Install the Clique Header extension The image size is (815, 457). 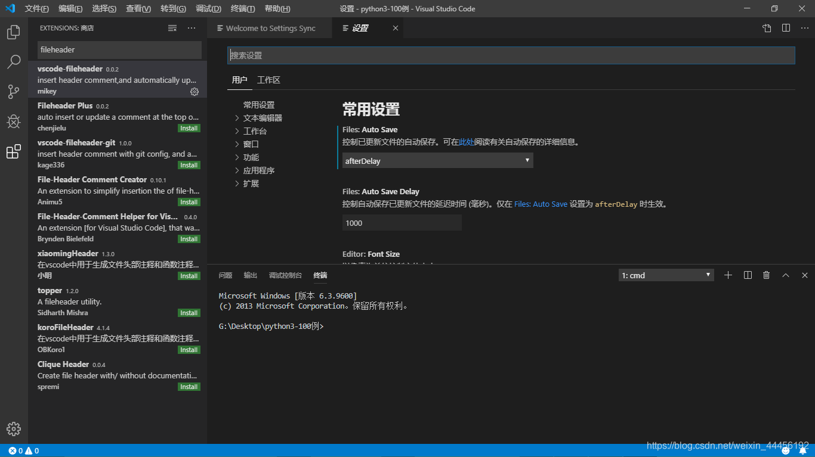[189, 387]
